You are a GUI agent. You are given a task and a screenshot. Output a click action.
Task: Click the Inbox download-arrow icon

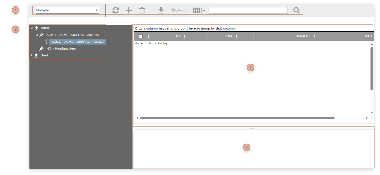click(36, 28)
